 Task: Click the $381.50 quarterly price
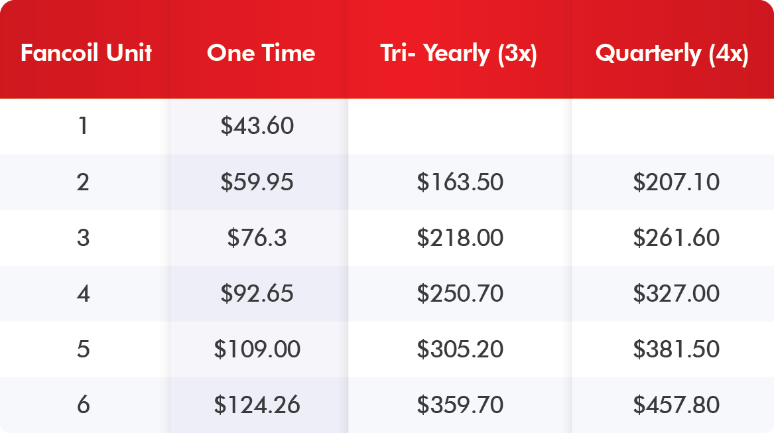coord(676,349)
